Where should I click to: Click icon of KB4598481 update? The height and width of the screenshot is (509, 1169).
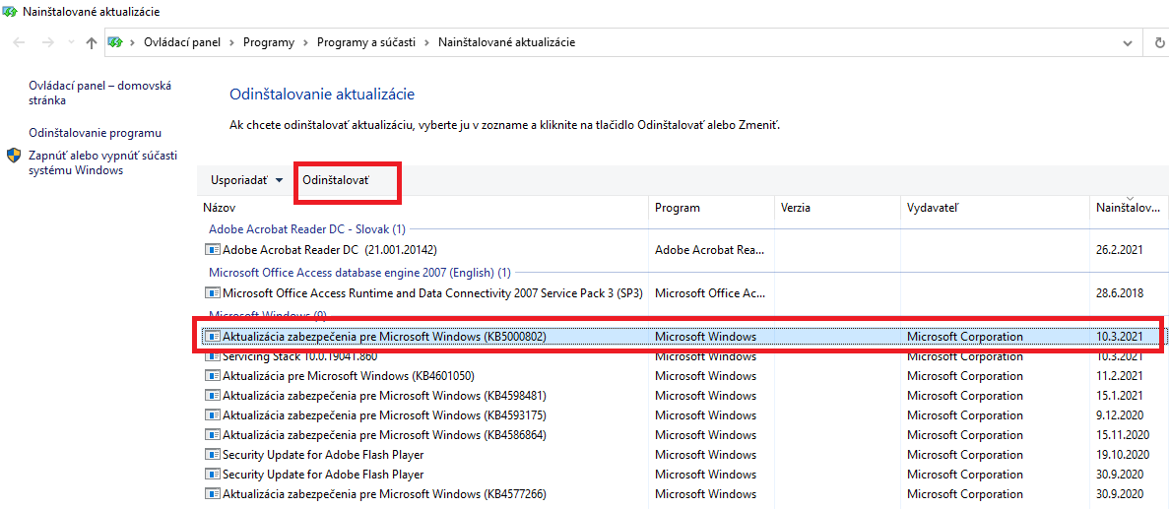pyautogui.click(x=213, y=395)
